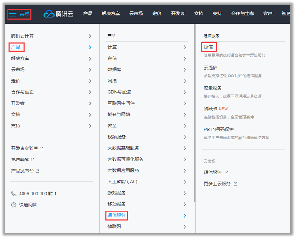Select 通信服务 in the product list

tap(117, 215)
